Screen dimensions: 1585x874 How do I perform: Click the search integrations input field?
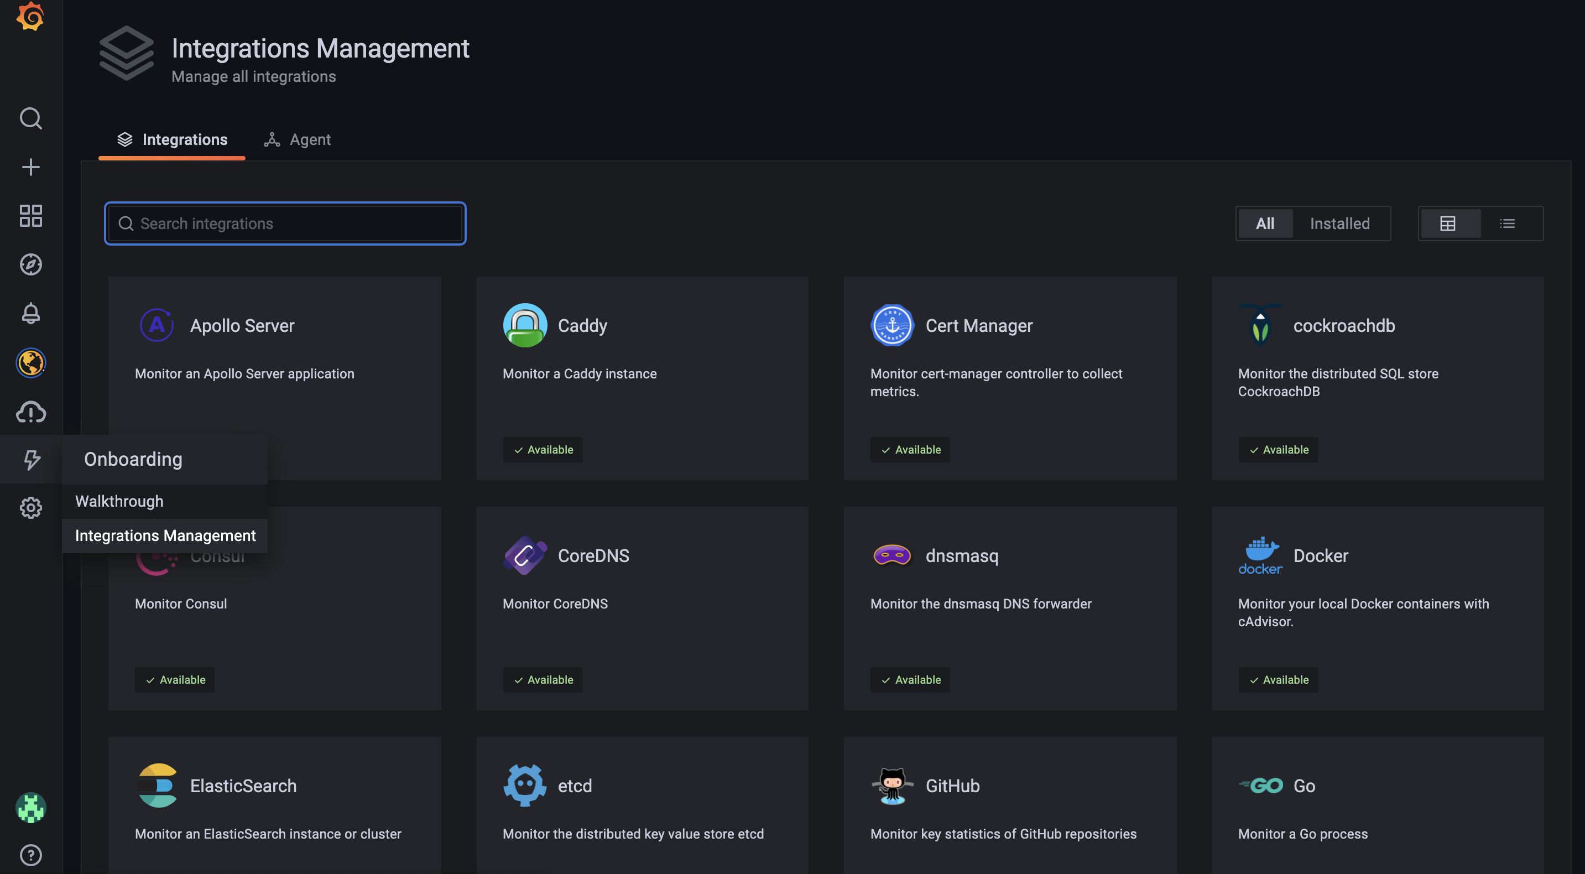click(284, 223)
